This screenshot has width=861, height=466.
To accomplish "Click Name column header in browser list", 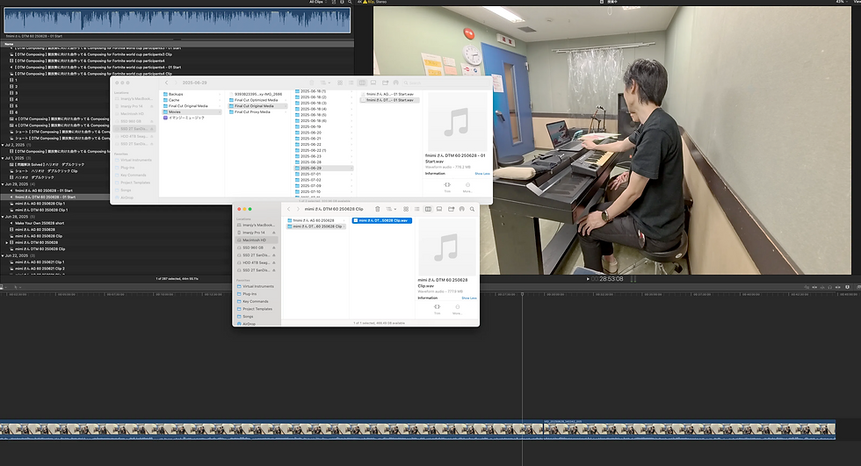I will click(9, 44).
